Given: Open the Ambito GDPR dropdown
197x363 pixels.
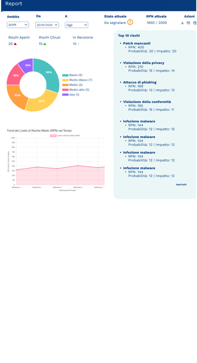Looking at the screenshot, I should pyautogui.click(x=18, y=25).
